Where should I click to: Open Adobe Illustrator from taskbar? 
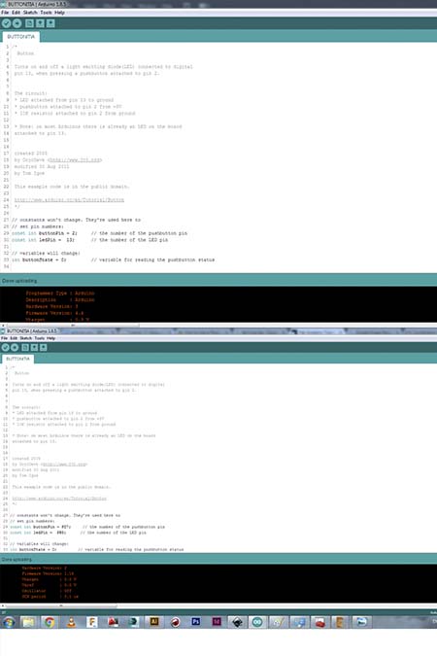point(153,622)
